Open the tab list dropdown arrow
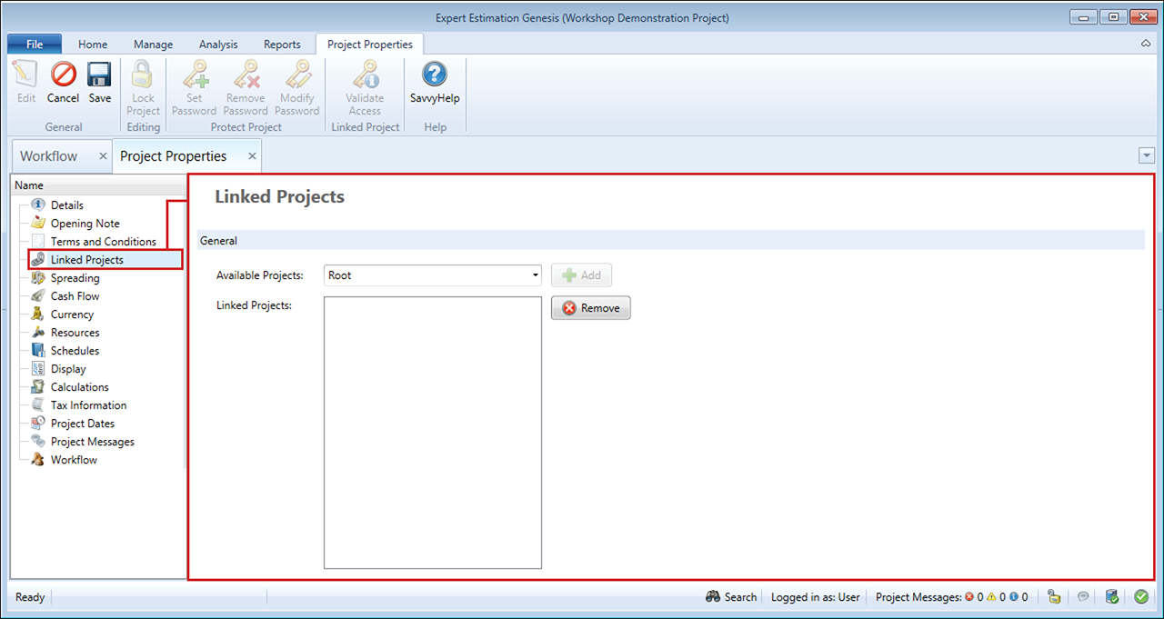 [1146, 156]
